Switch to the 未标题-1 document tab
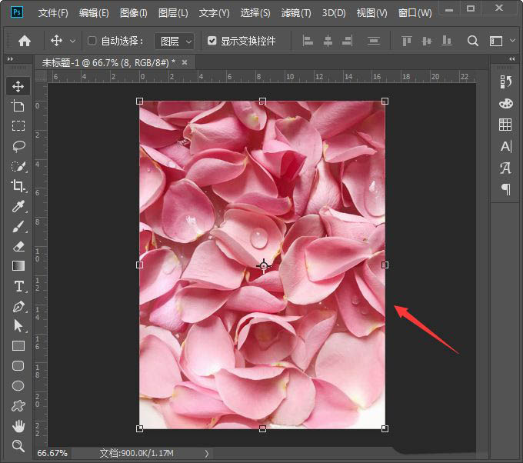 point(108,62)
